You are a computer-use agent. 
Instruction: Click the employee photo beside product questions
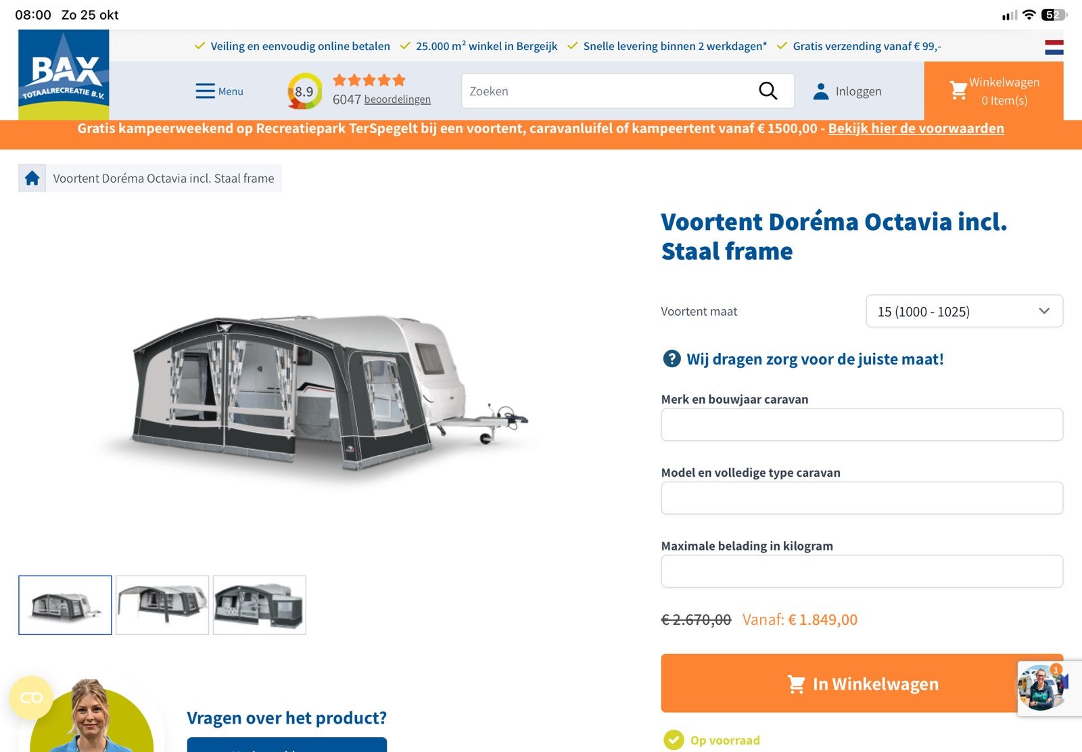[91, 715]
